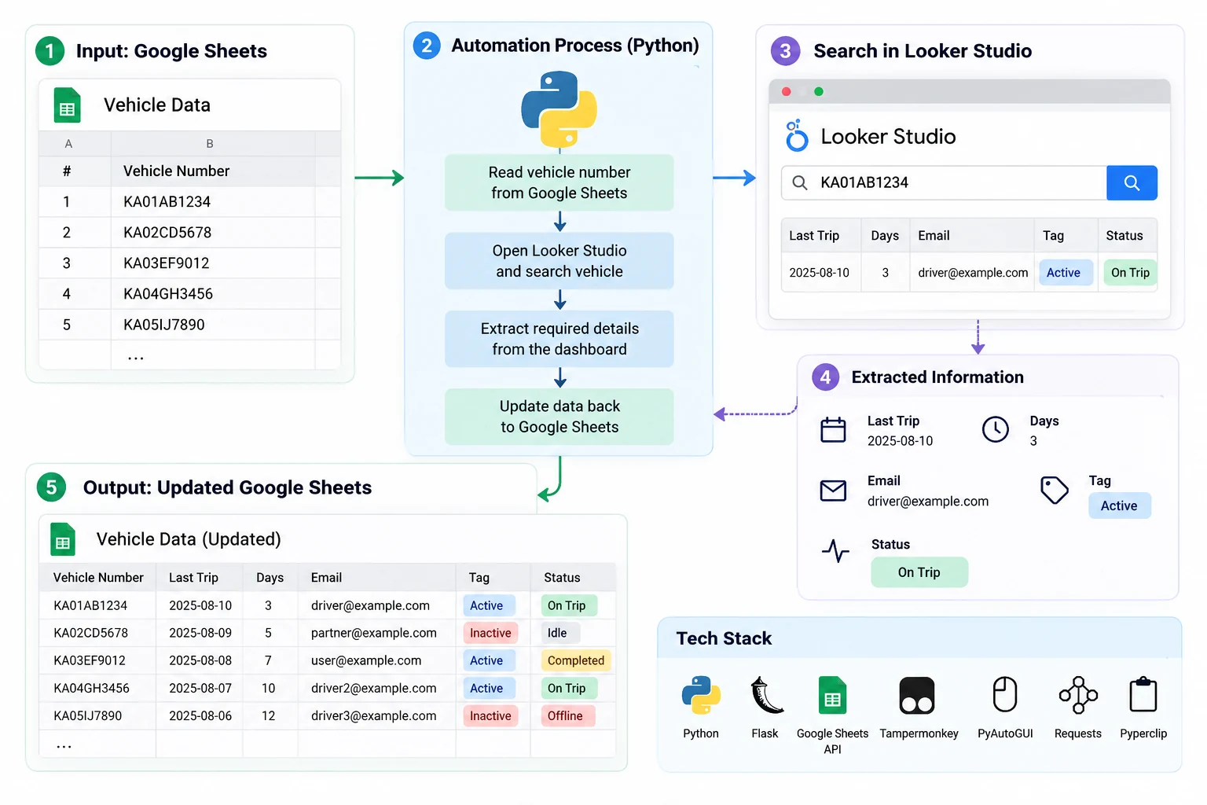Image resolution: width=1207 pixels, height=805 pixels.
Task: Click the On Trip badge in Extracted Information
Action: tap(919, 572)
